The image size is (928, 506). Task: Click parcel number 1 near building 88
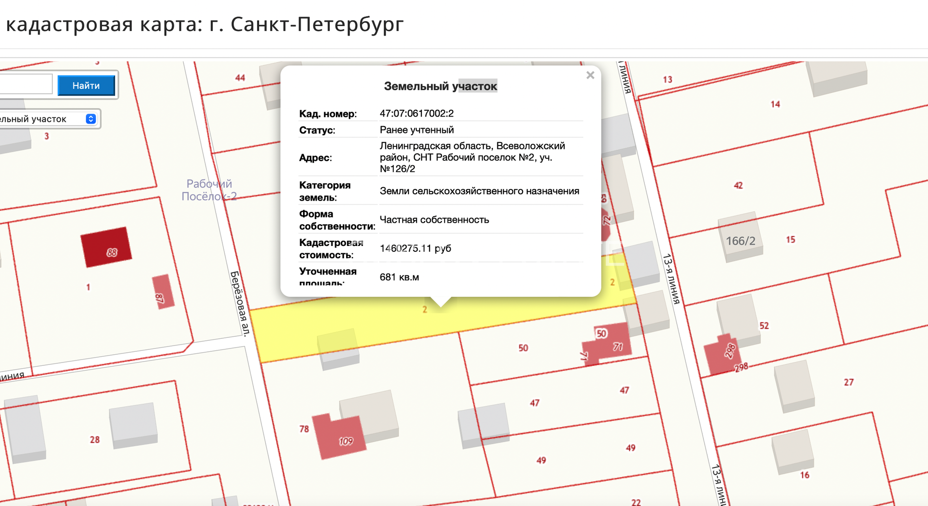pyautogui.click(x=88, y=287)
